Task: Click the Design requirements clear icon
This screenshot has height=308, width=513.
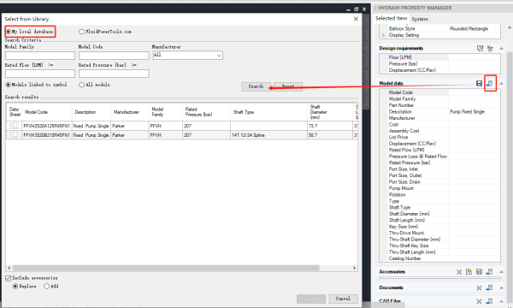Action: tap(490, 48)
